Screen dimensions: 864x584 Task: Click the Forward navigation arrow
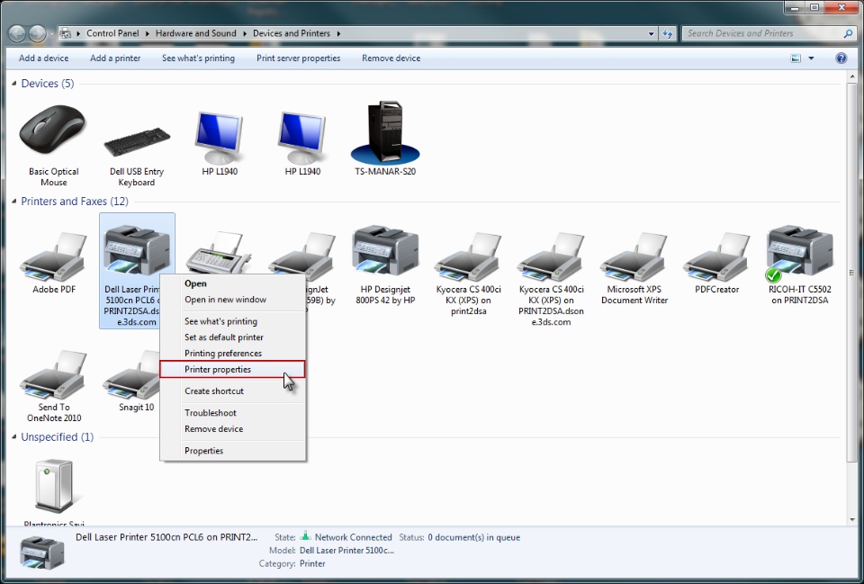(x=37, y=34)
